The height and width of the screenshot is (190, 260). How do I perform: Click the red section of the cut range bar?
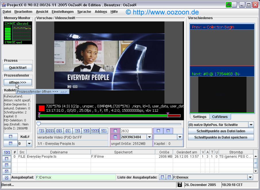click(174, 116)
